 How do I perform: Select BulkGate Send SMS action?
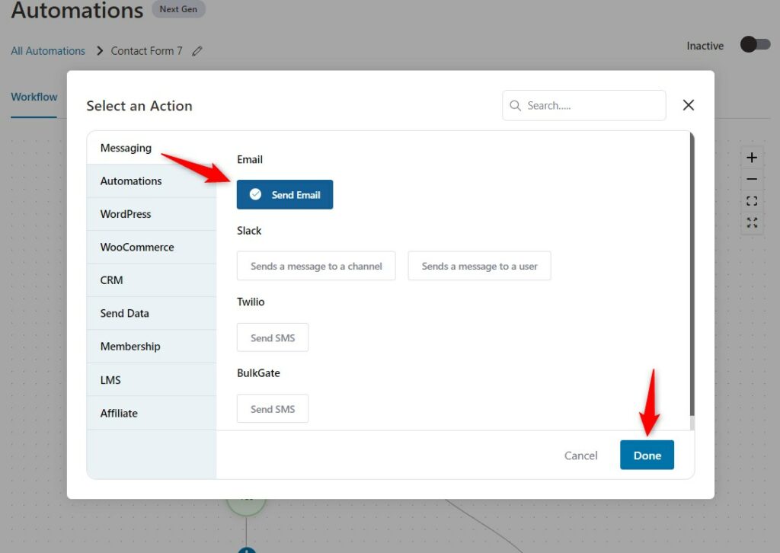(273, 409)
